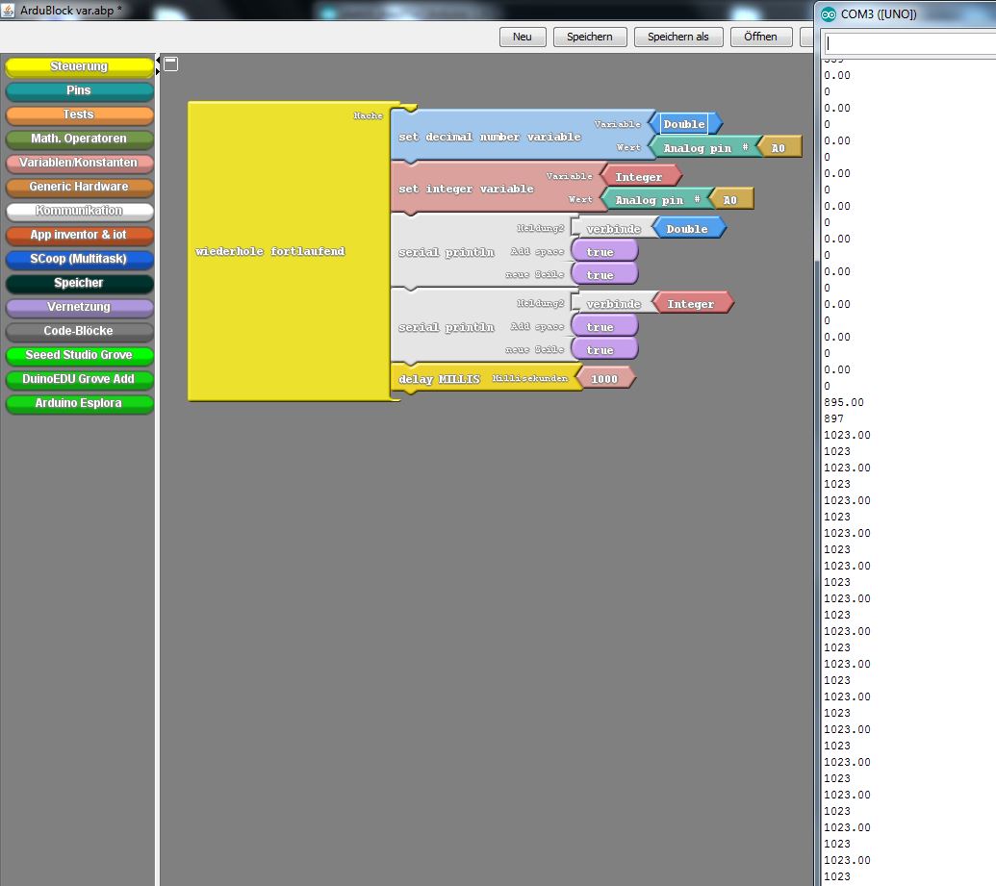Image resolution: width=996 pixels, height=886 pixels.
Task: Toggle 'Add space' true in second serial println
Action: tap(601, 327)
